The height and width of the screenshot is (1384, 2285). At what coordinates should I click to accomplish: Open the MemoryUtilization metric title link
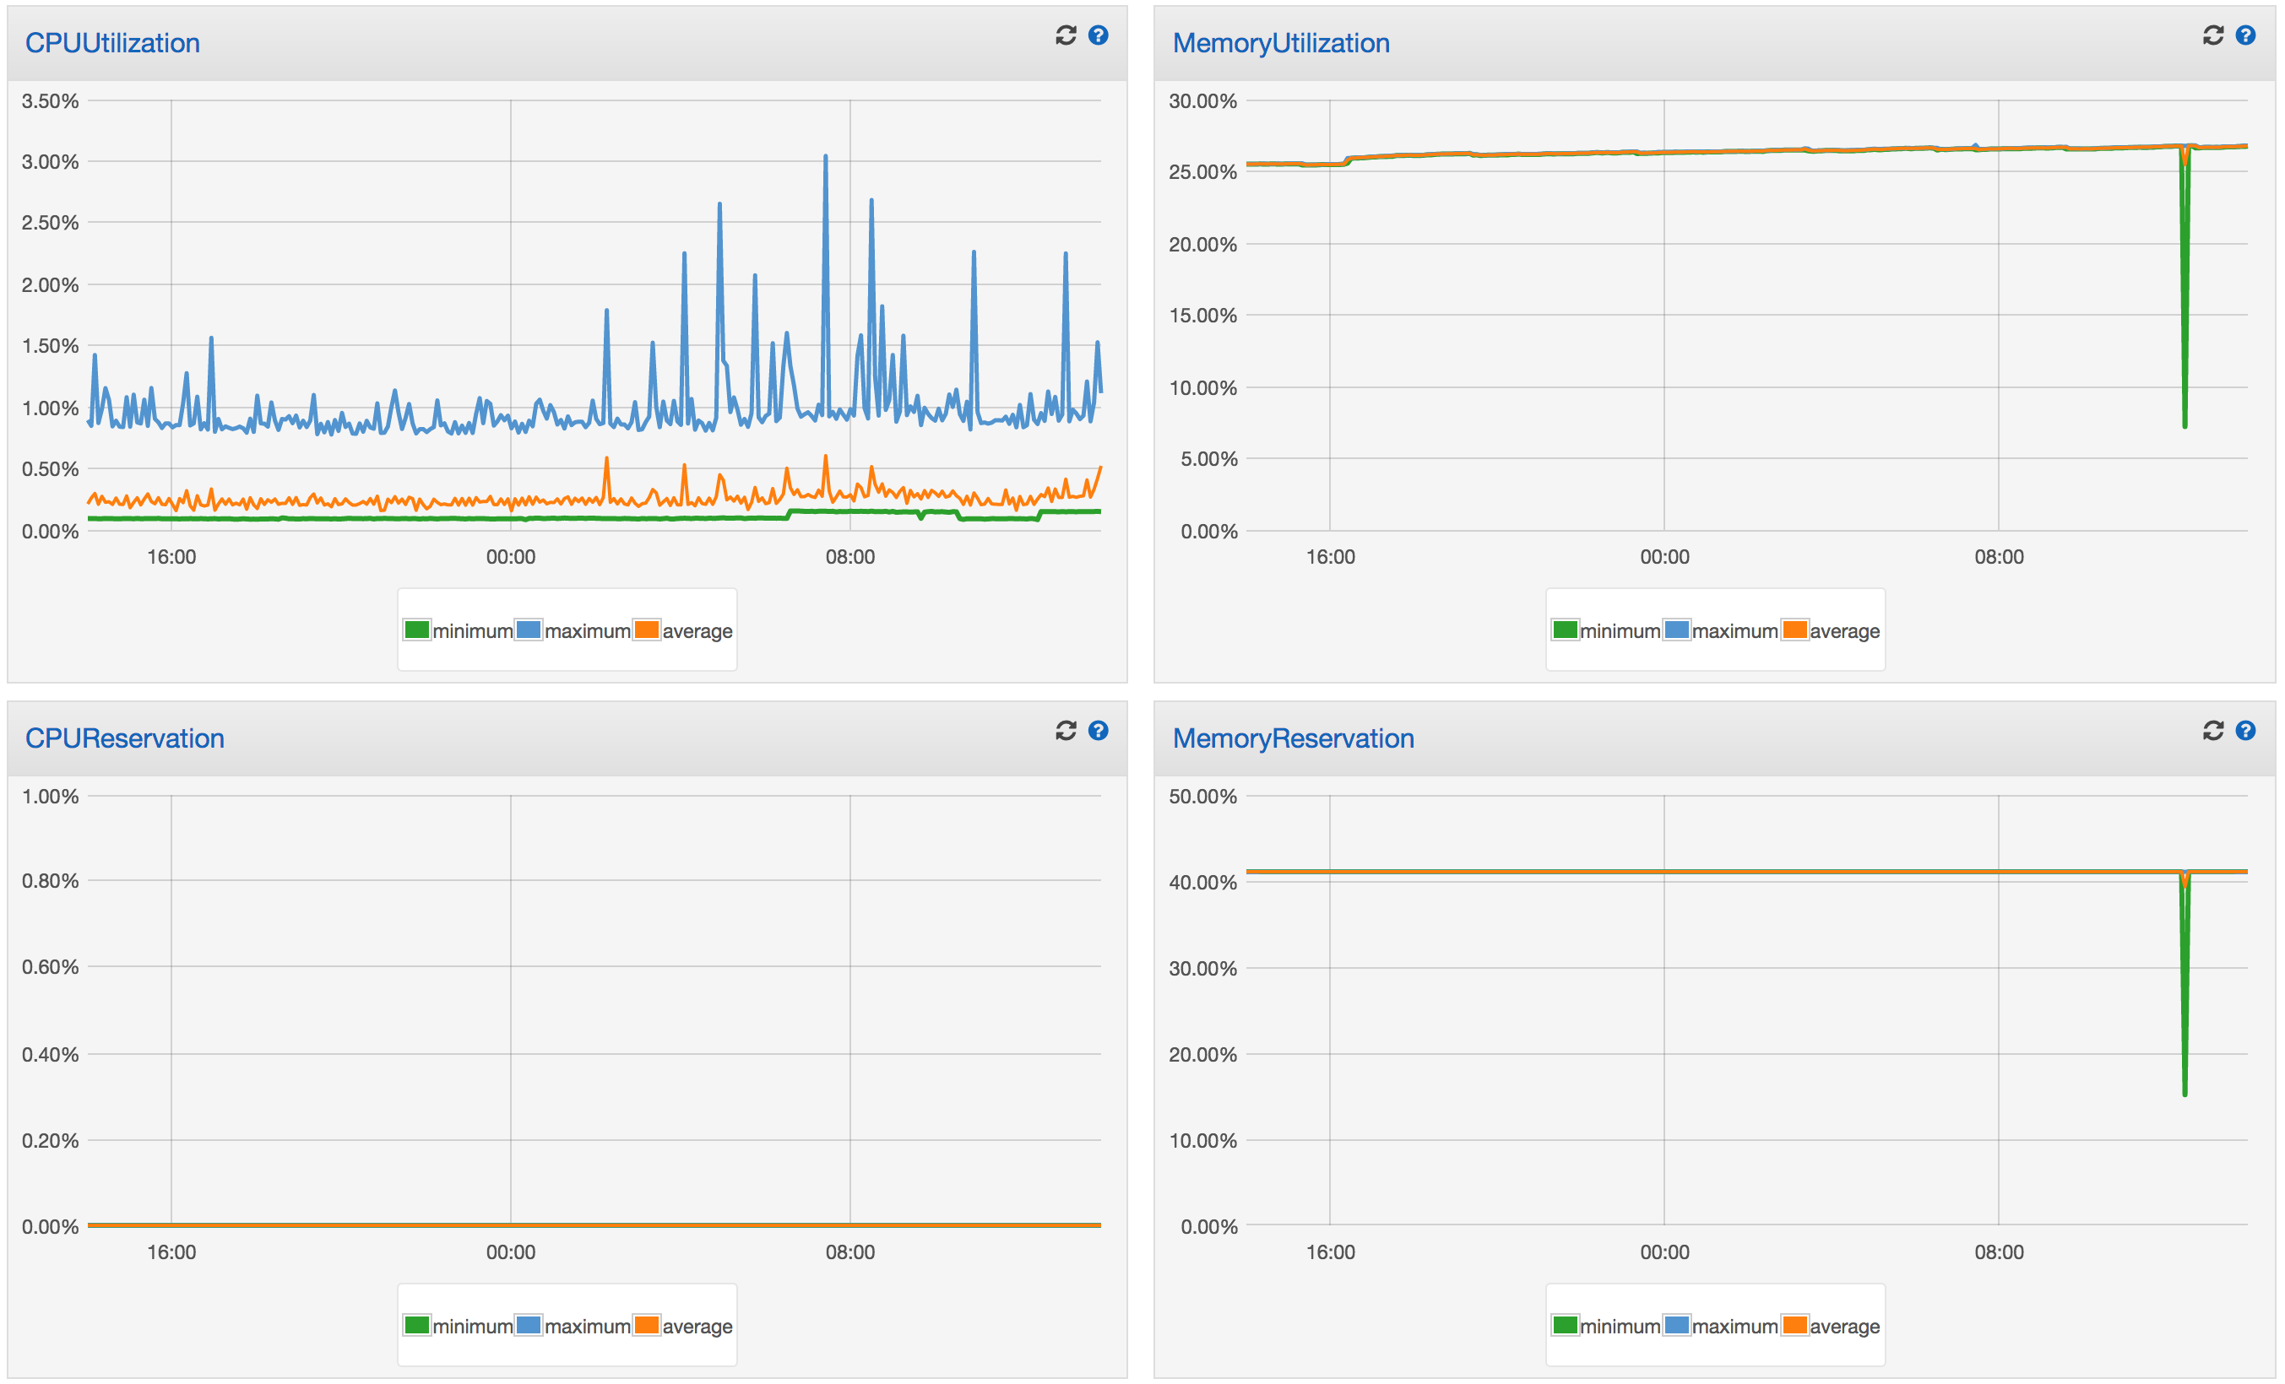(x=1281, y=43)
